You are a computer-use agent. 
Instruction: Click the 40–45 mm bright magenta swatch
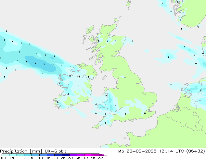click(x=88, y=155)
